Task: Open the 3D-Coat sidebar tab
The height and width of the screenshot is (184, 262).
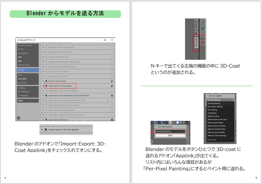Action: [x=196, y=43]
